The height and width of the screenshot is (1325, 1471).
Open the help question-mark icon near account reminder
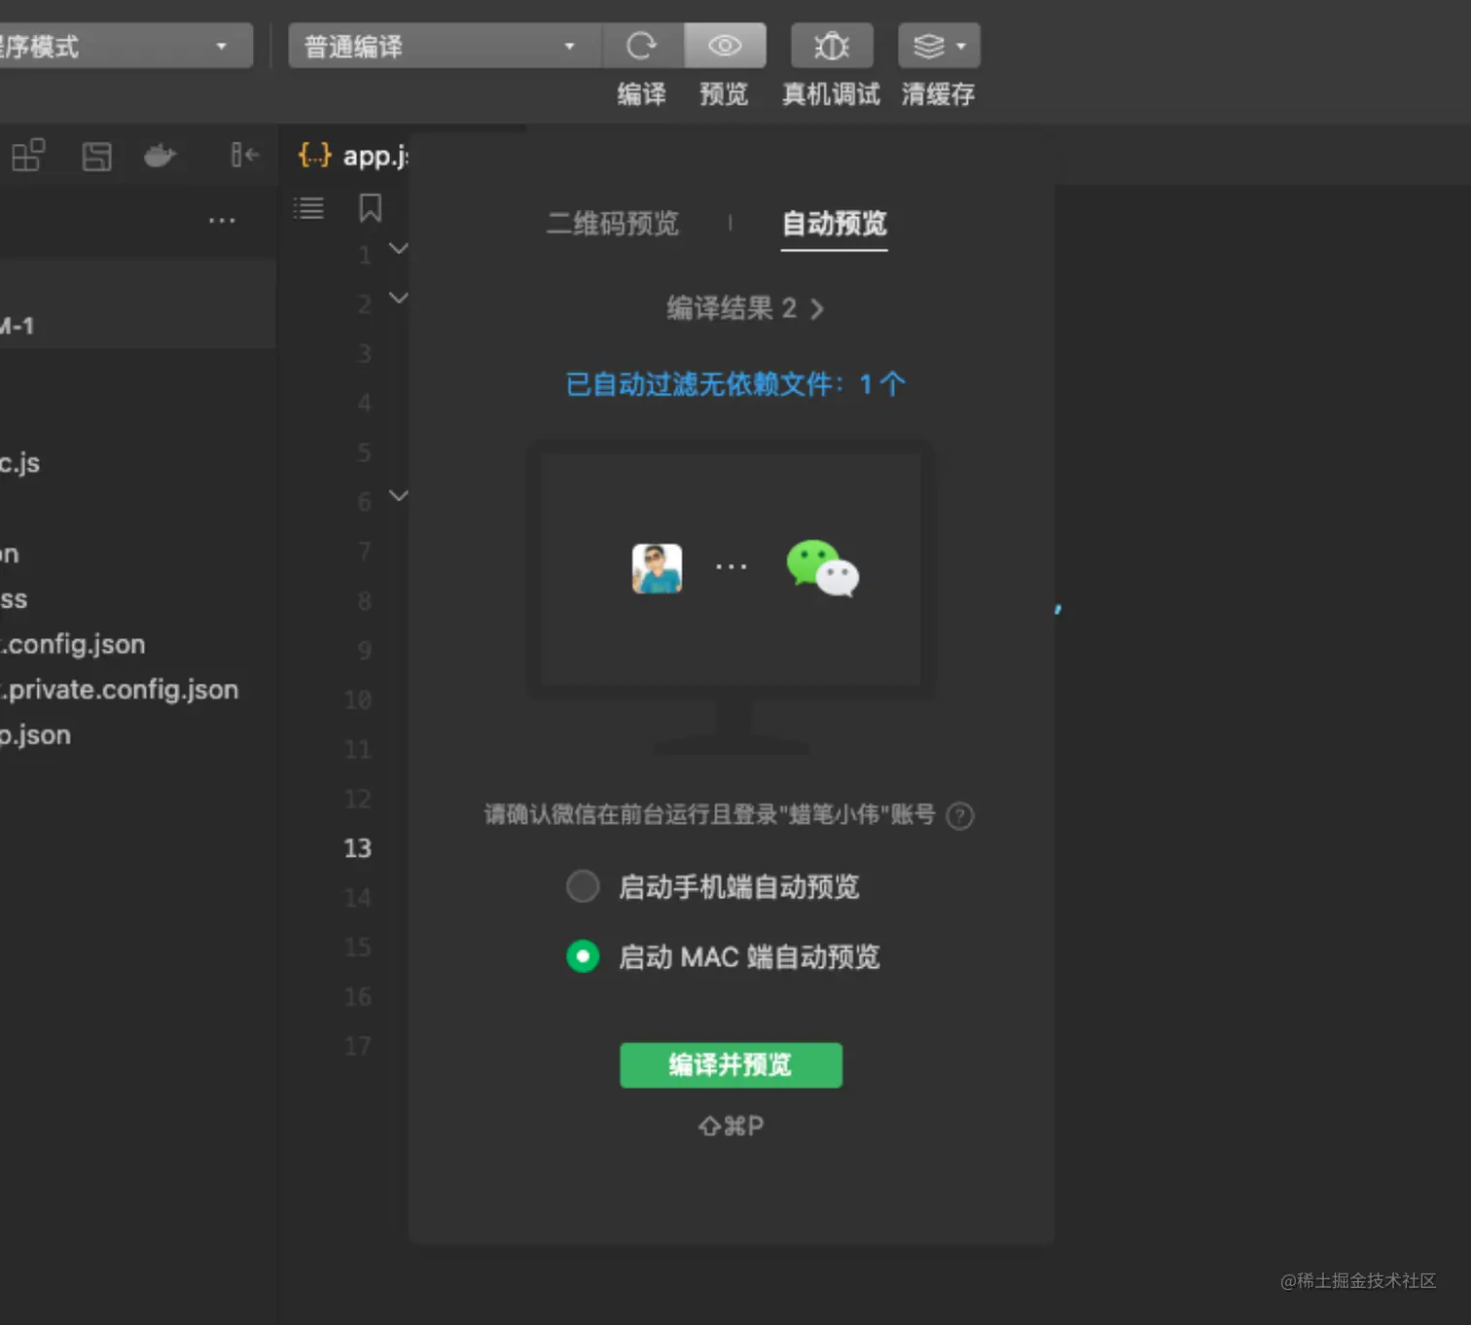point(960,816)
